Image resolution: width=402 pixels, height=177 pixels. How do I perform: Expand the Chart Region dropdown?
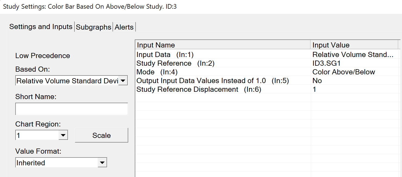click(x=63, y=135)
